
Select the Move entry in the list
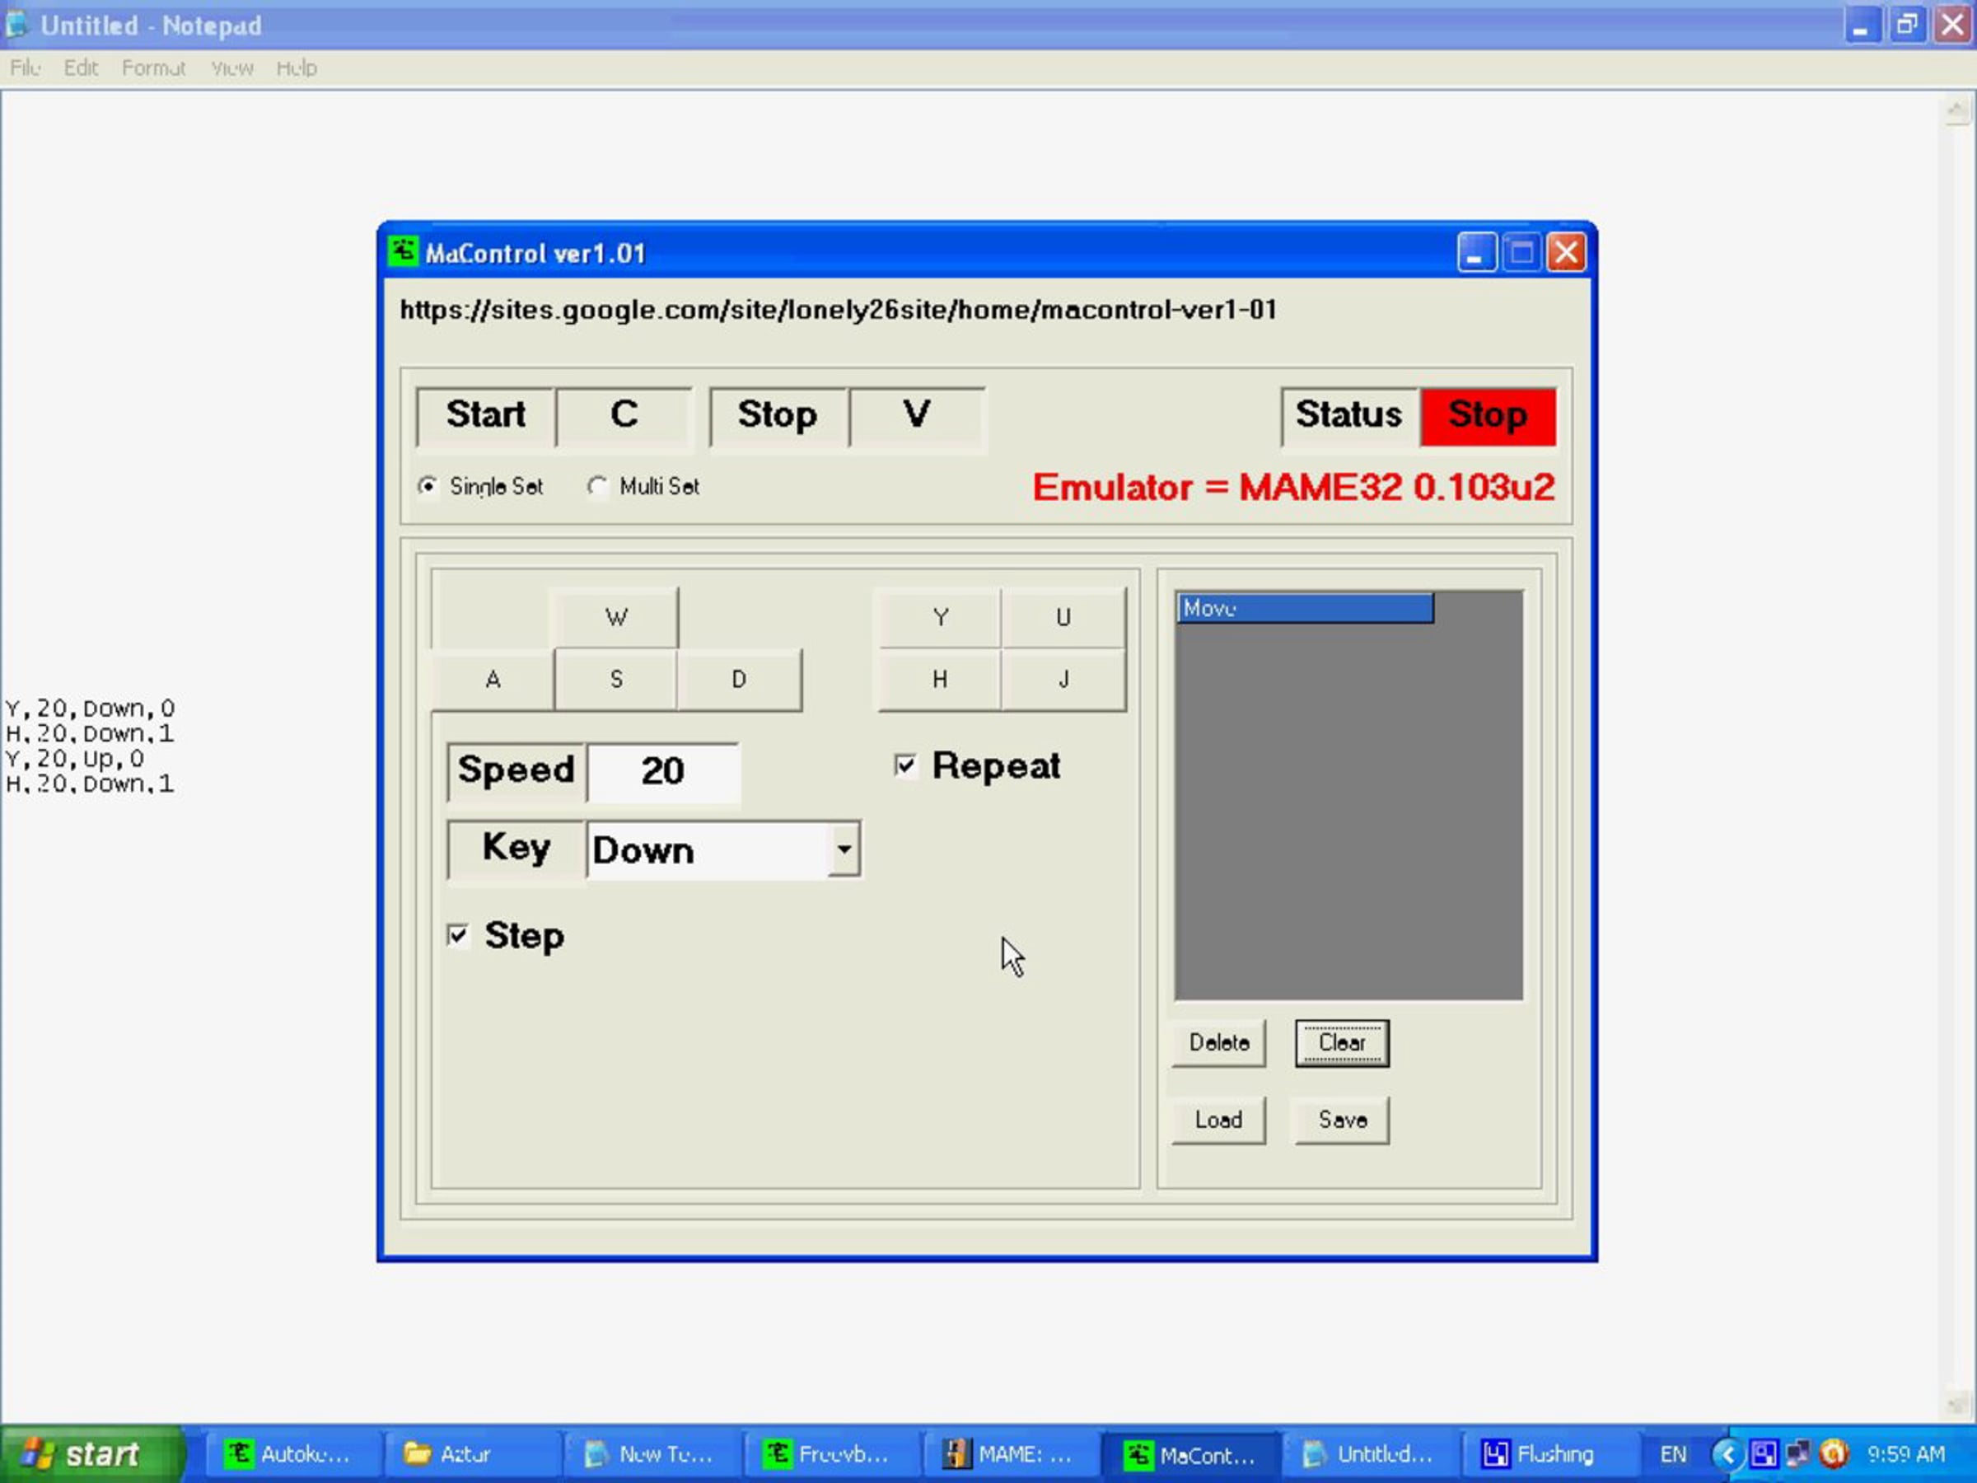coord(1305,609)
